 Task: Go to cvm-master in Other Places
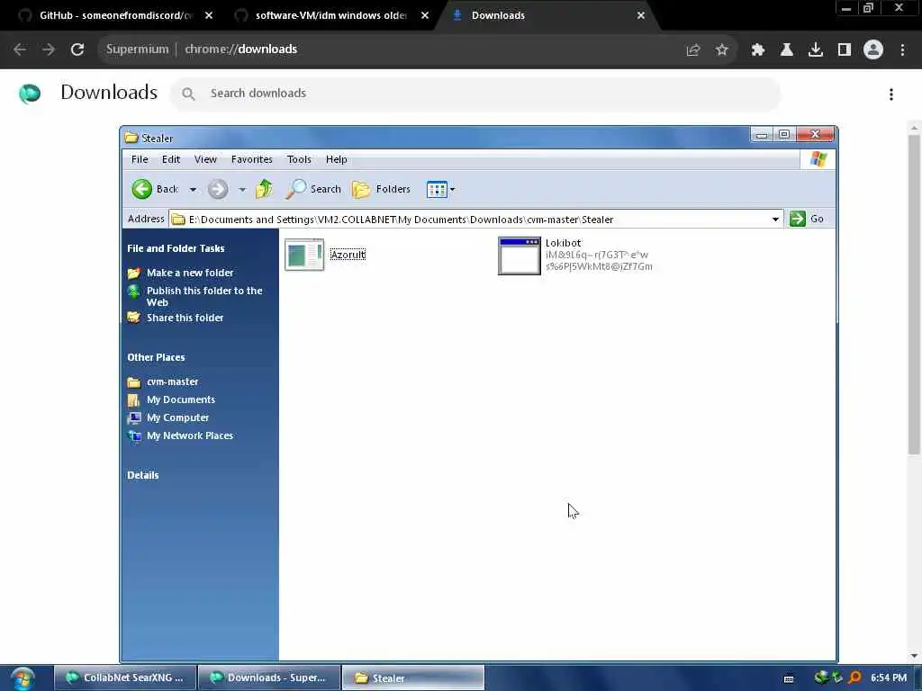pyautogui.click(x=172, y=381)
